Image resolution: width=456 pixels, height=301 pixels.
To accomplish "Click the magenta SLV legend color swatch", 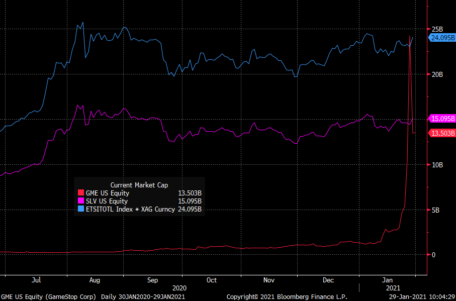I will click(x=80, y=201).
